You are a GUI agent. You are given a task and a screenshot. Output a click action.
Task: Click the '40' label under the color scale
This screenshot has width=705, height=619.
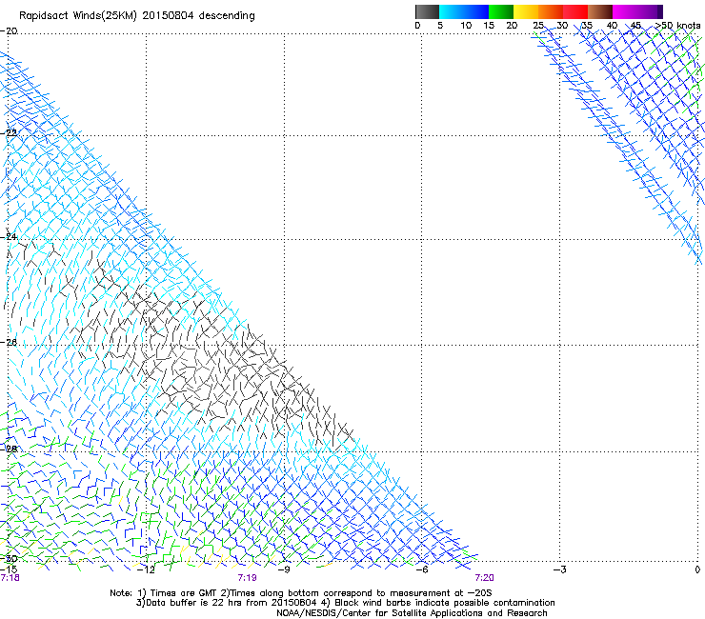click(612, 26)
